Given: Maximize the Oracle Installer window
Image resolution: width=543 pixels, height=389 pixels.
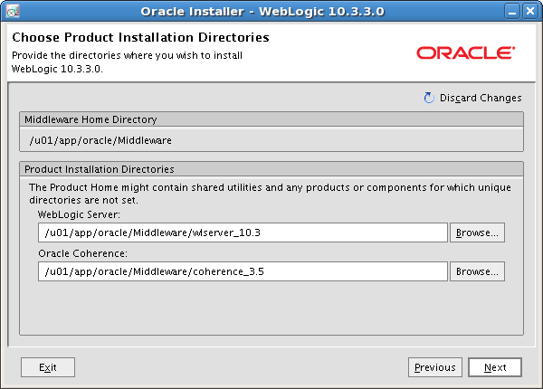Looking at the screenshot, I should click(513, 10).
